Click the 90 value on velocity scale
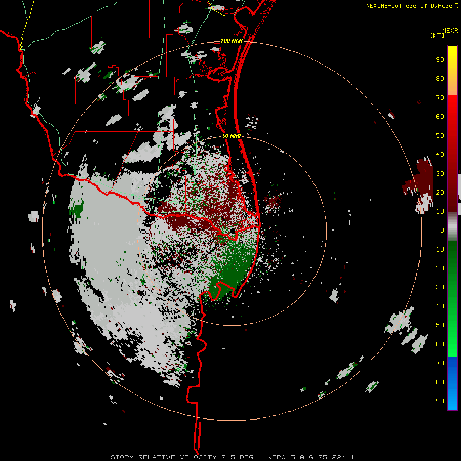The image size is (461, 461). click(x=440, y=60)
